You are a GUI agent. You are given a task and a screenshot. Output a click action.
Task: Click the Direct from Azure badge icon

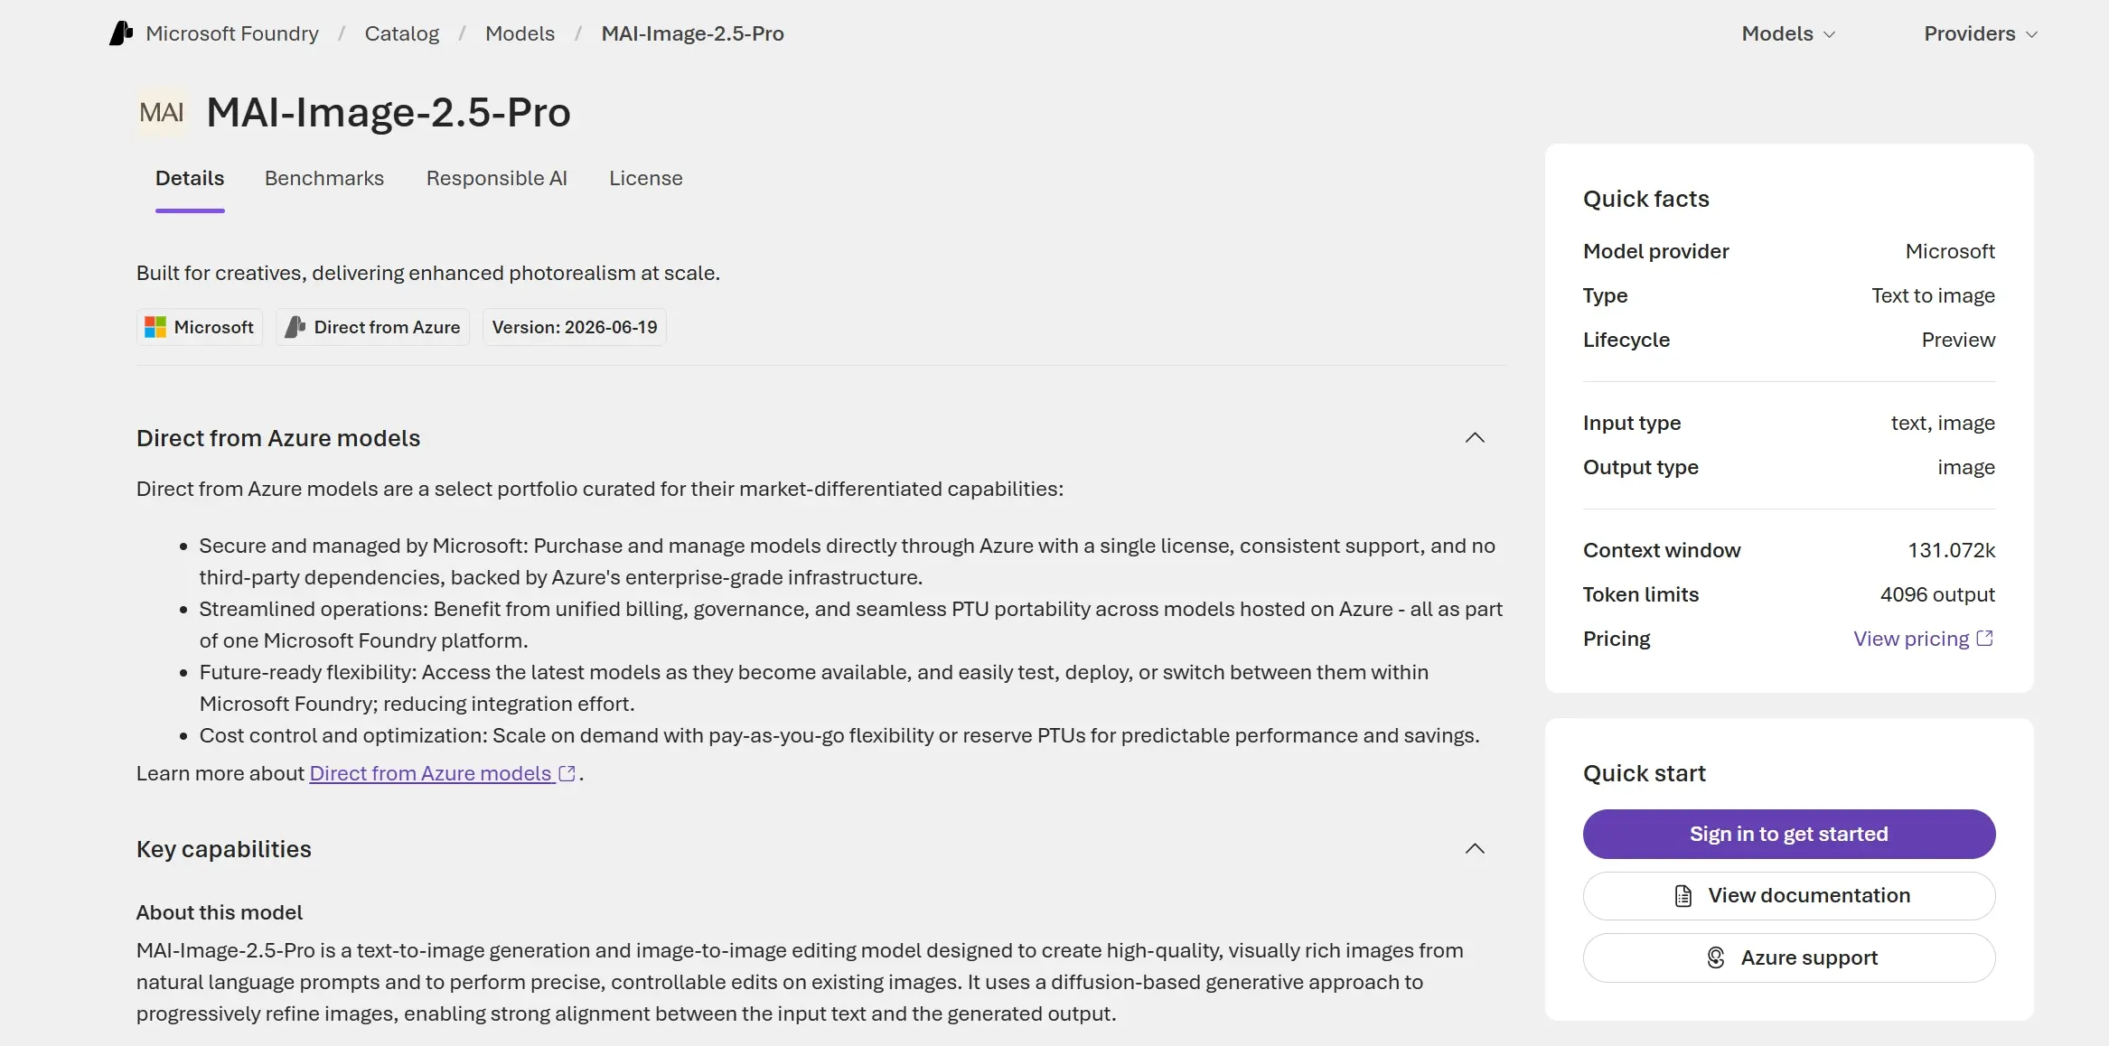[295, 327]
